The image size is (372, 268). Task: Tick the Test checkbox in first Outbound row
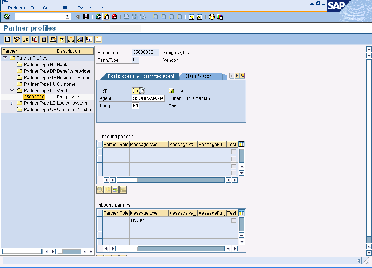click(234, 152)
